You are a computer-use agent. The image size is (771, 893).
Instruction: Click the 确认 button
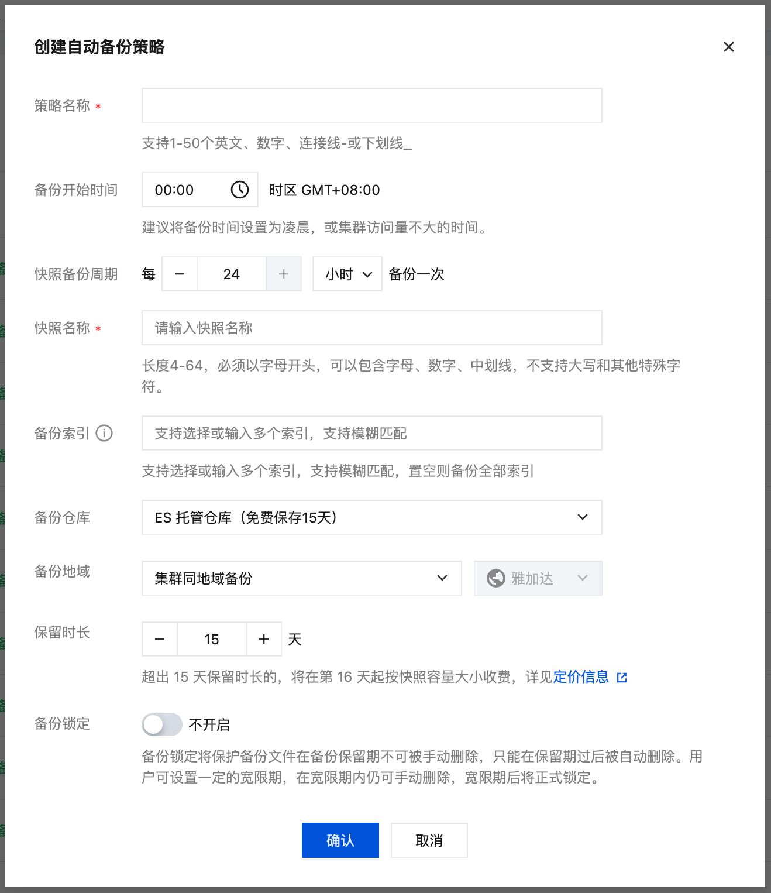pyautogui.click(x=340, y=840)
